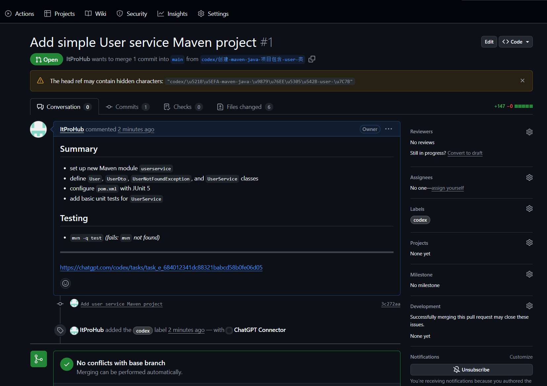
Task: Open the comment options kebab menu
Action: (x=389, y=129)
